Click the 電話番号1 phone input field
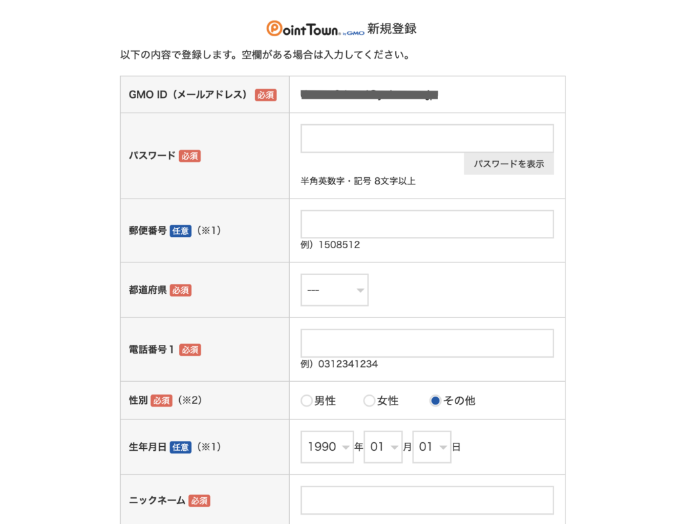 tap(427, 343)
